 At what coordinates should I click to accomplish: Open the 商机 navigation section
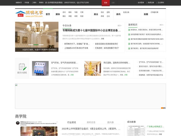(118, 14)
